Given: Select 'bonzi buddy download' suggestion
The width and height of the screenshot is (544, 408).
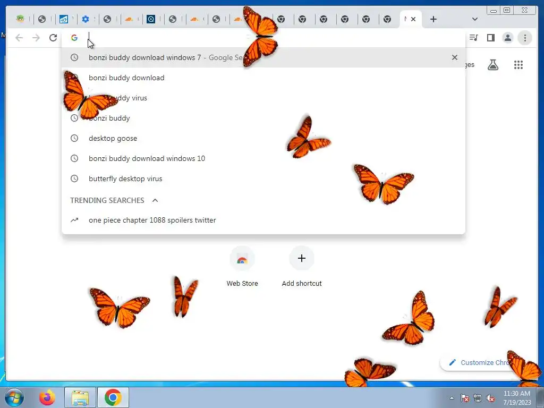Looking at the screenshot, I should pos(263,78).
